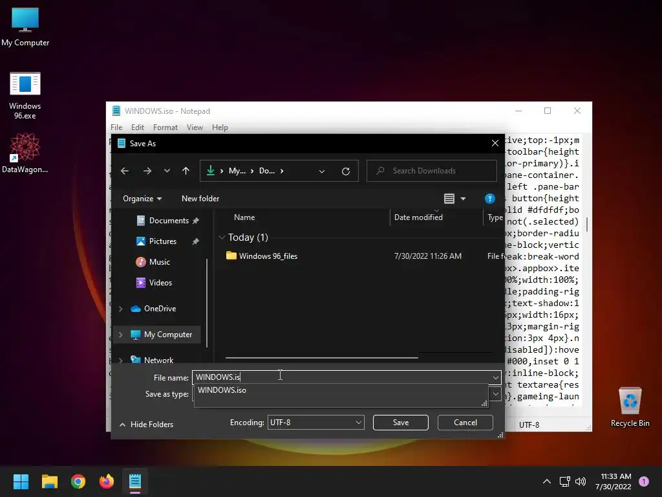This screenshot has width=662, height=497.
Task: Refresh the Downloads folder view
Action: pos(346,171)
